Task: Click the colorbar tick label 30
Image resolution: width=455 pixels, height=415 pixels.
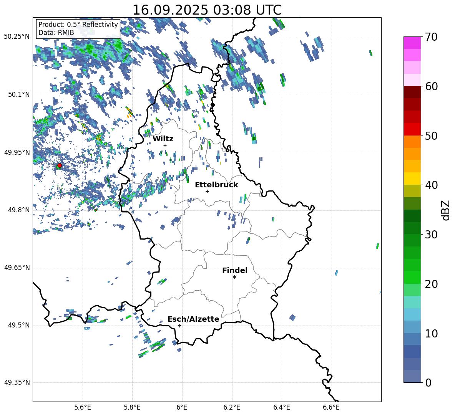Action: click(x=431, y=235)
